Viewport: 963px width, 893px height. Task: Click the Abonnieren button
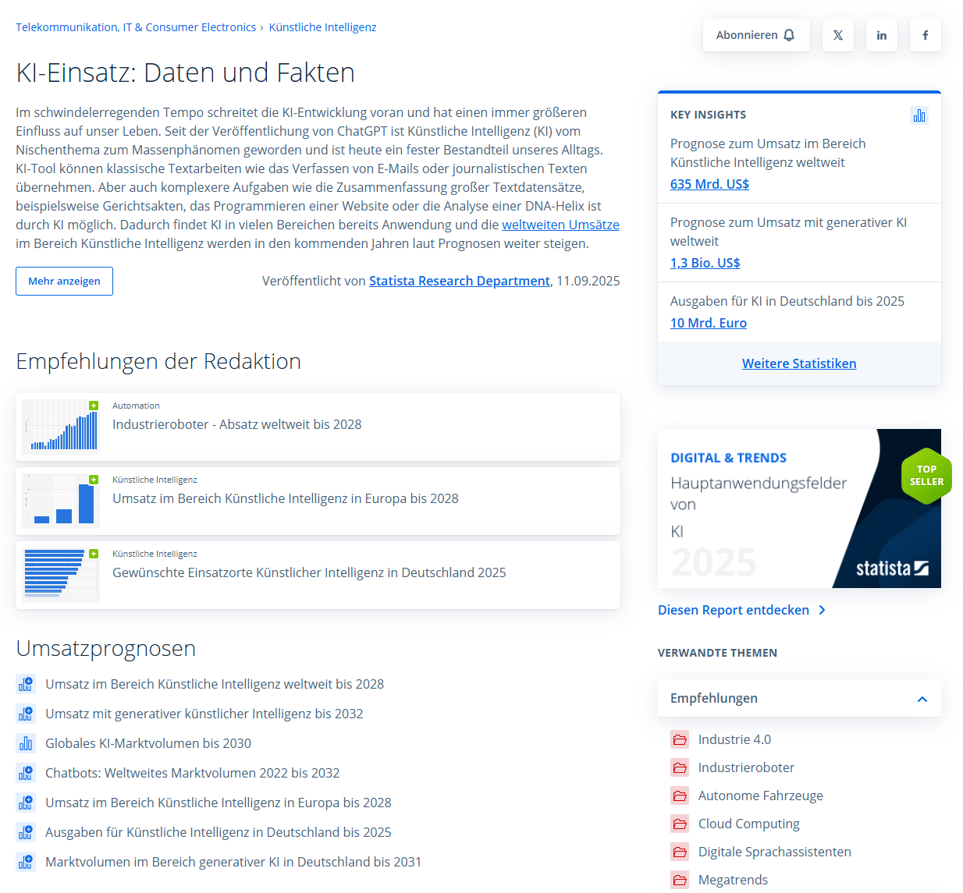[x=755, y=35]
